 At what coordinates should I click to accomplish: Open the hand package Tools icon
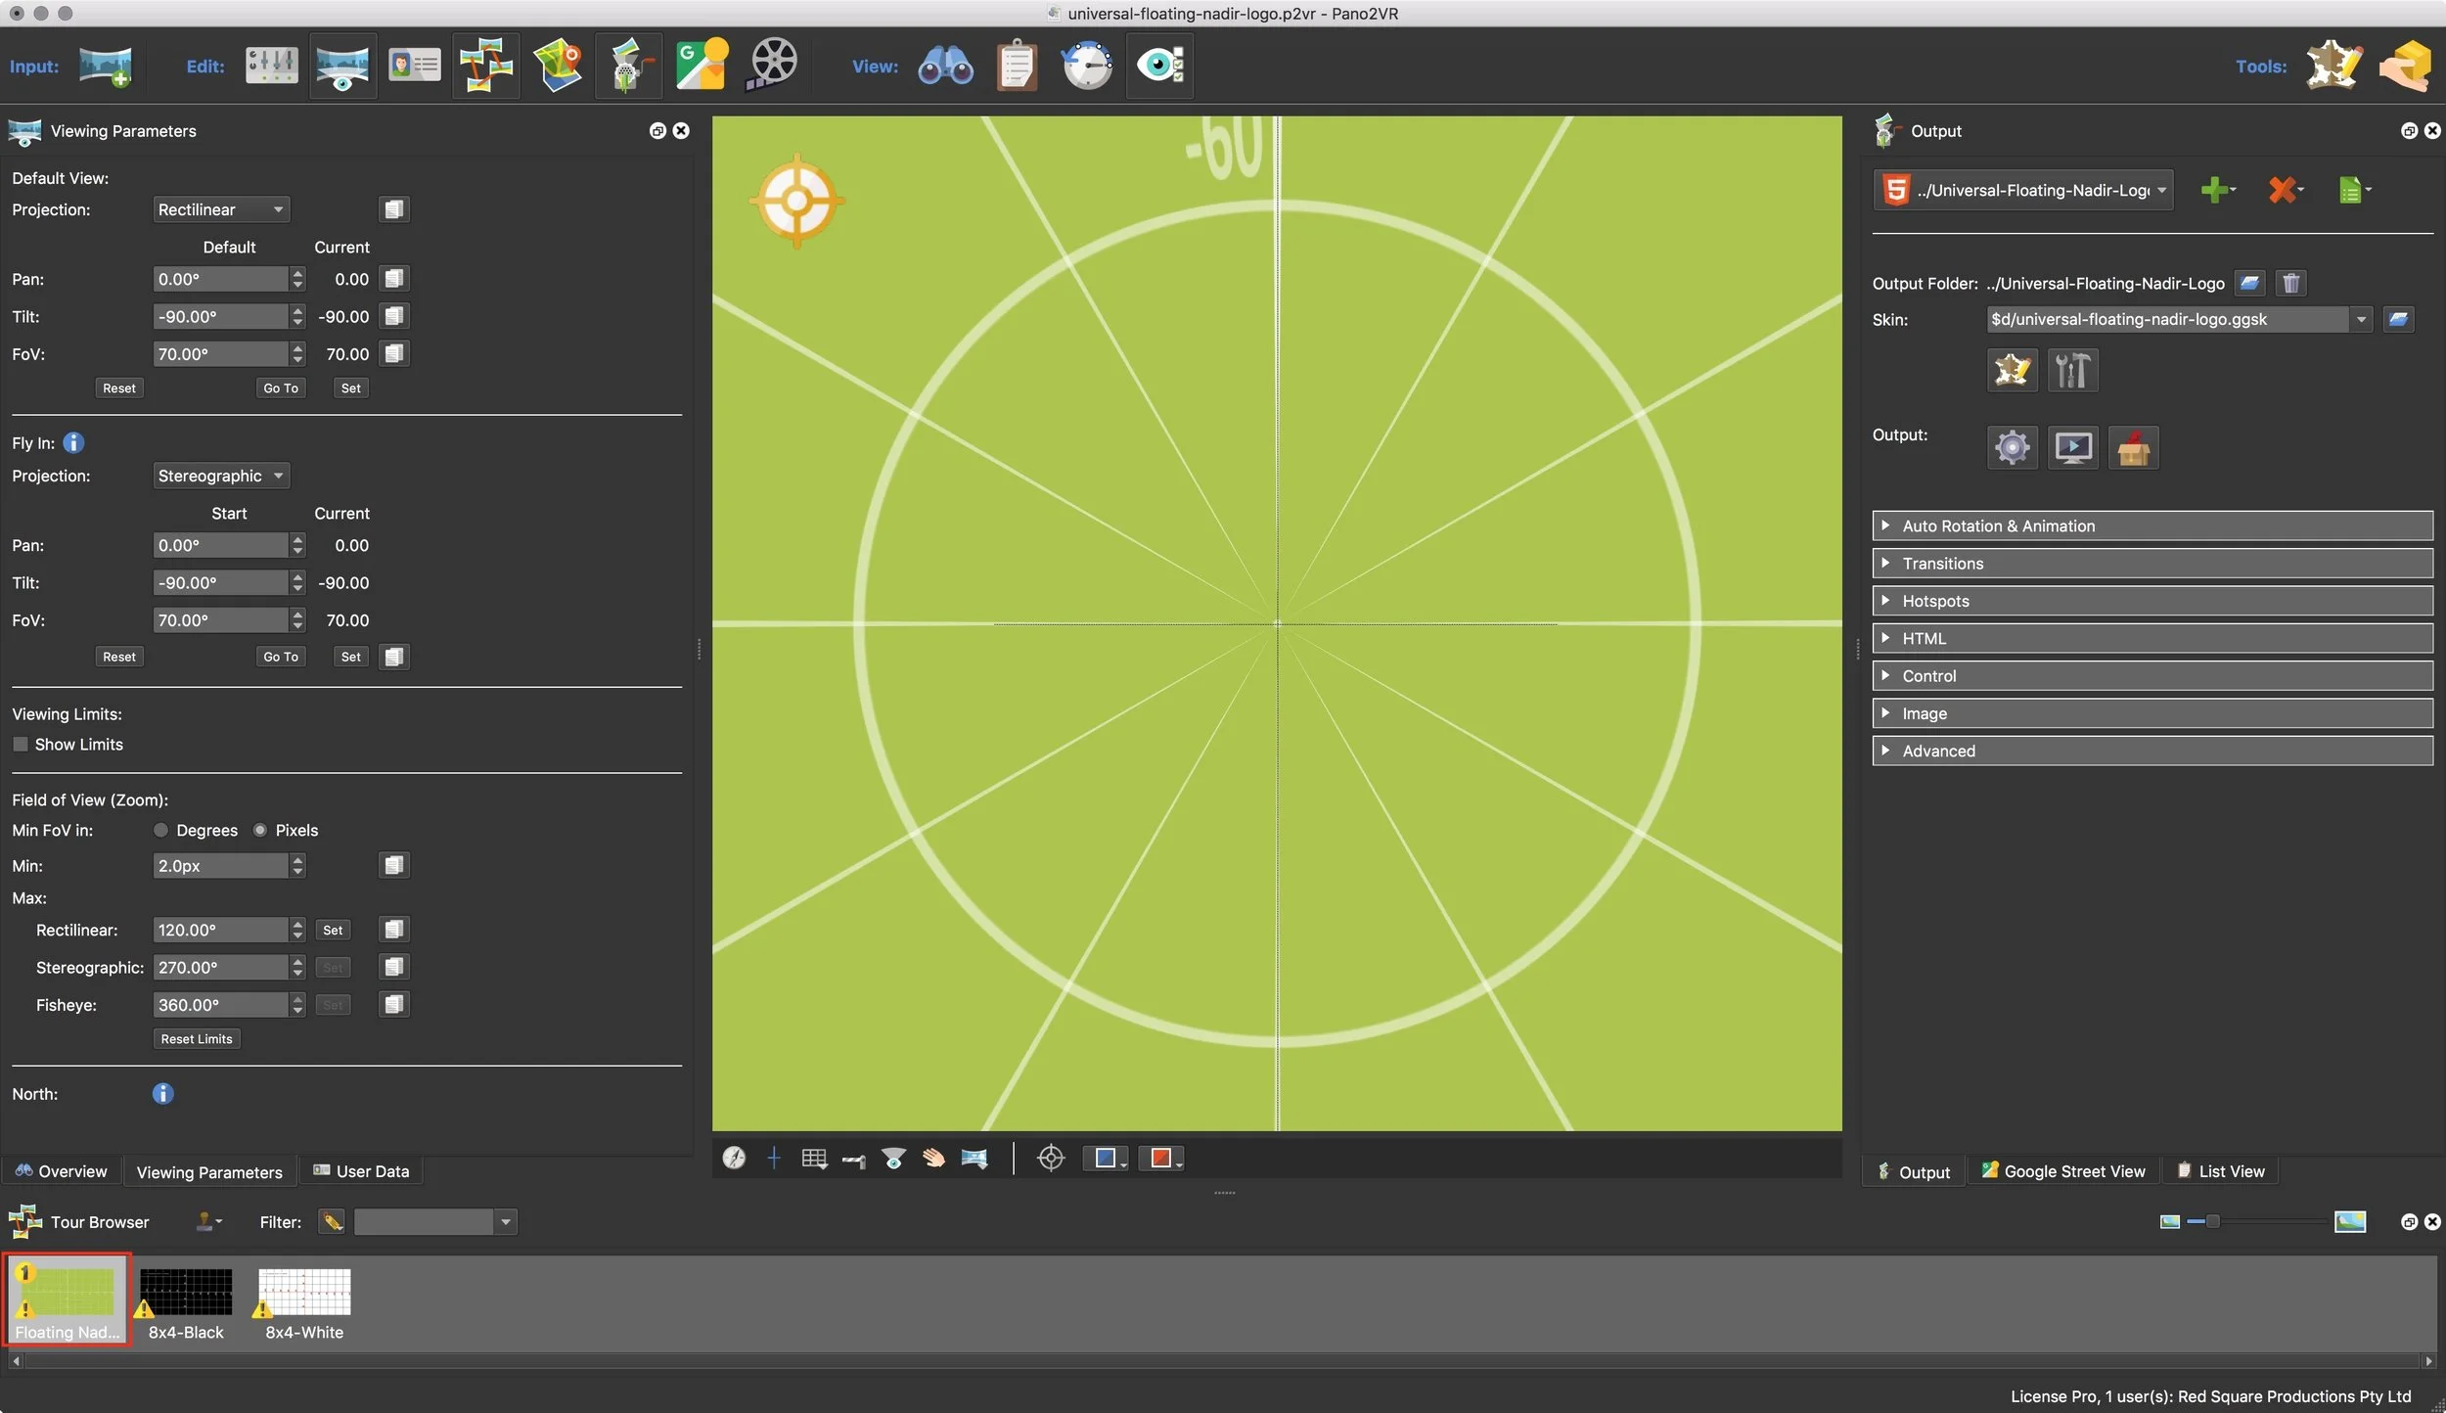click(x=2405, y=66)
